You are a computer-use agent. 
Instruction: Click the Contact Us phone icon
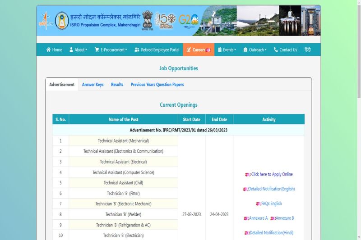(x=276, y=50)
